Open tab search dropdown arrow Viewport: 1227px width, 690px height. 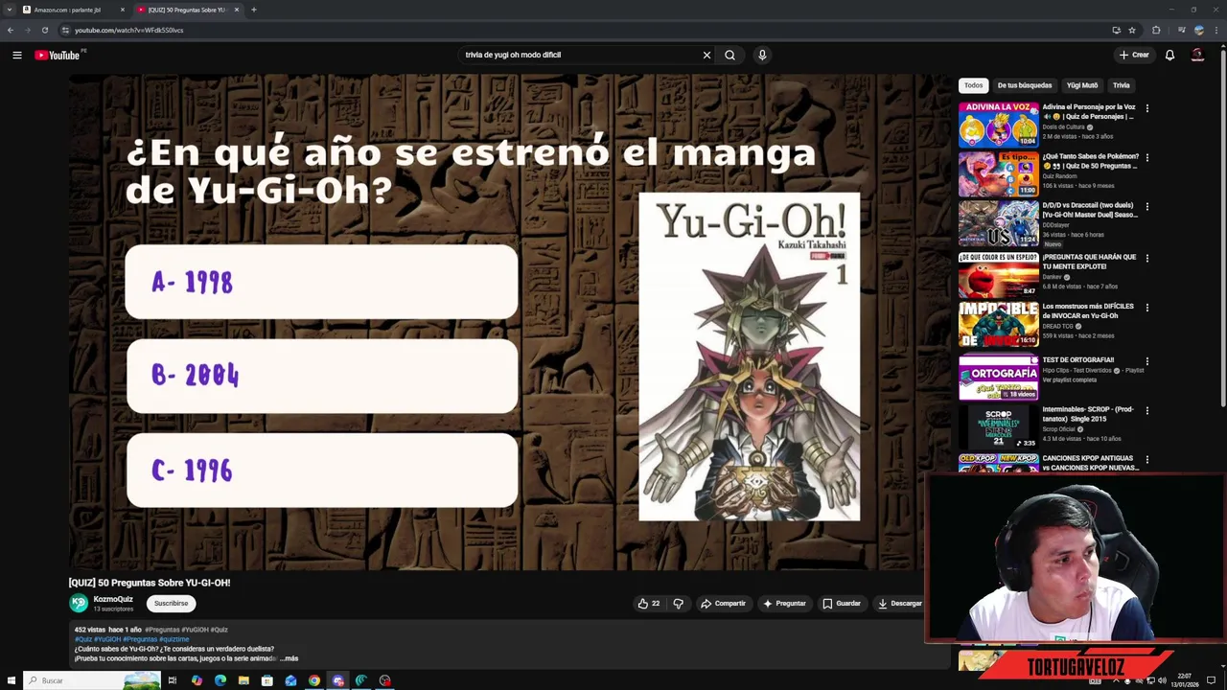point(9,10)
